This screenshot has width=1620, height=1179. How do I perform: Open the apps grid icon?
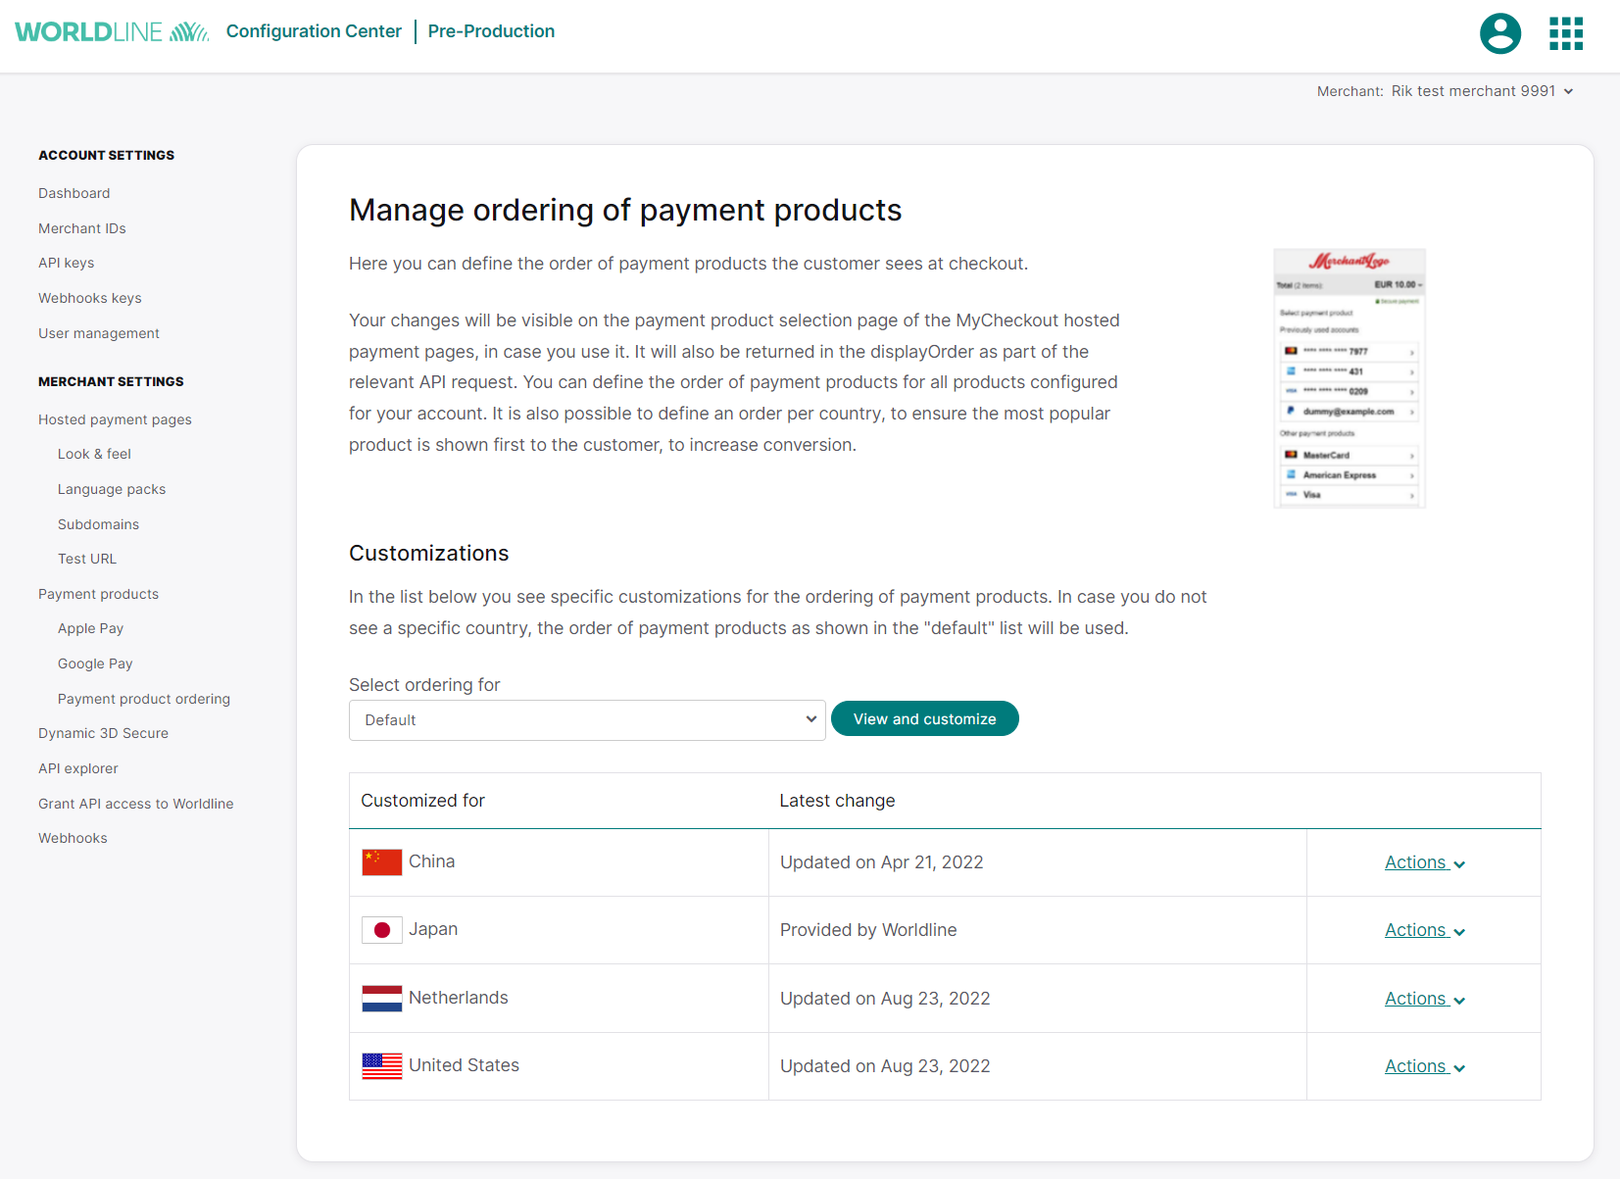pyautogui.click(x=1565, y=32)
